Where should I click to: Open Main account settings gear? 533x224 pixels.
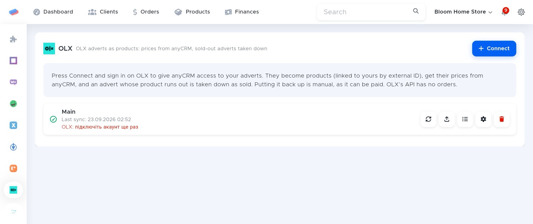click(483, 119)
